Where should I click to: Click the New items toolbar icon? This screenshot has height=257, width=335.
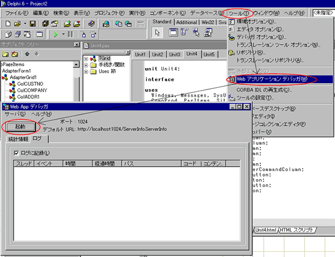click(x=8, y=23)
